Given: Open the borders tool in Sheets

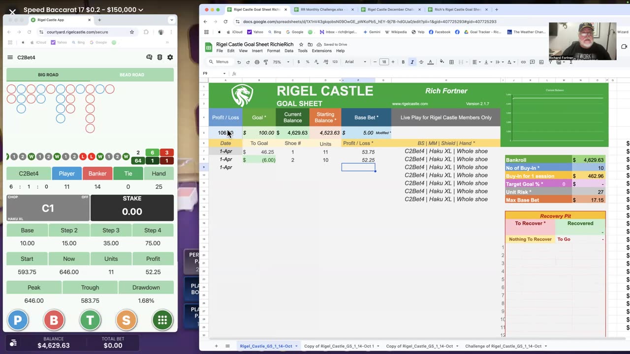Looking at the screenshot, I should [x=451, y=62].
